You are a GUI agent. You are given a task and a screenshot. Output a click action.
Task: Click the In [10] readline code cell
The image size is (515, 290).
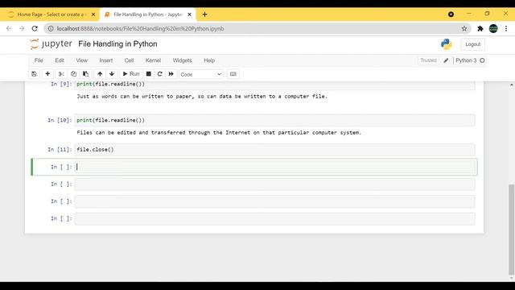(274, 120)
